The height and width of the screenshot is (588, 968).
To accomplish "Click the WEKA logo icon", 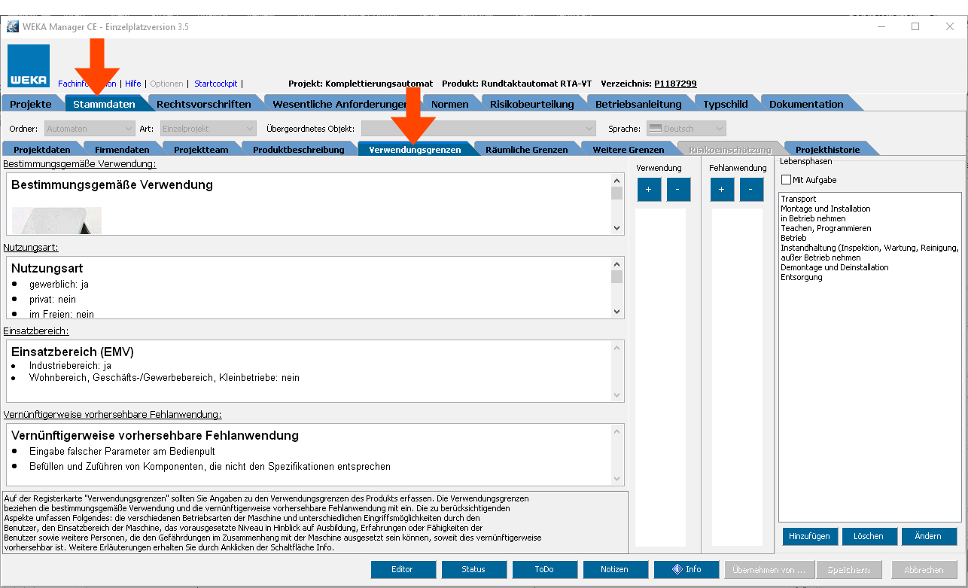I will (29, 66).
